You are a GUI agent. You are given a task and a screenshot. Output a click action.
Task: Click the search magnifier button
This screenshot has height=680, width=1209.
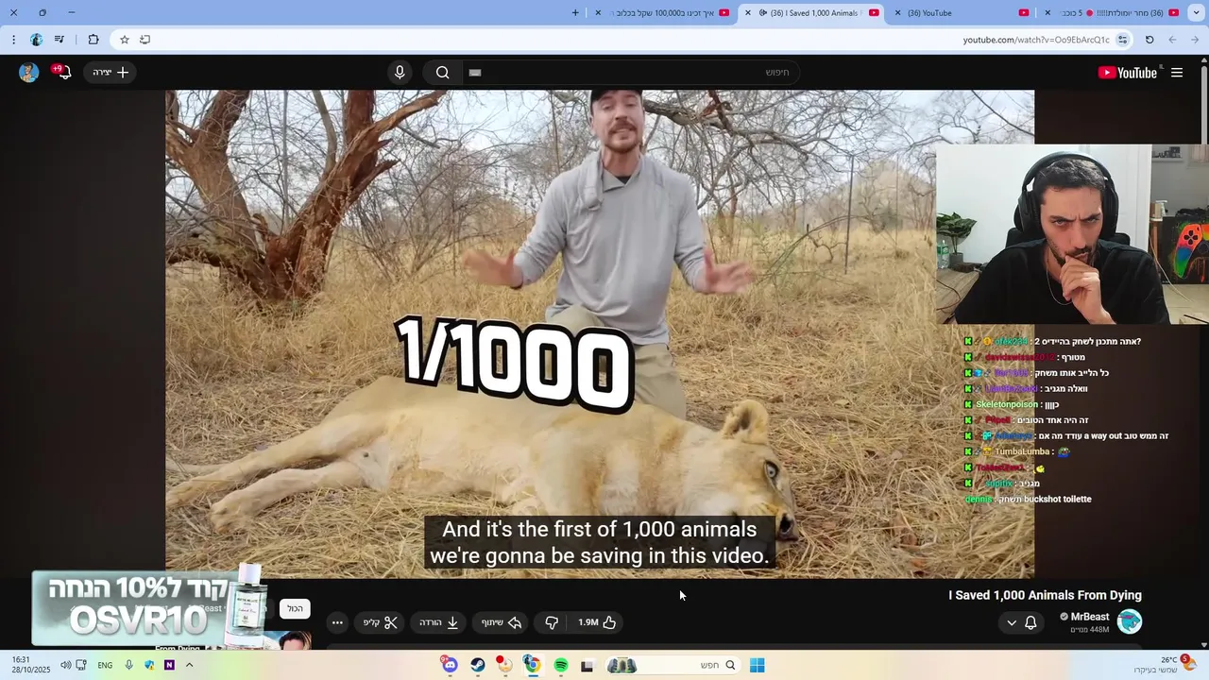pyautogui.click(x=442, y=73)
